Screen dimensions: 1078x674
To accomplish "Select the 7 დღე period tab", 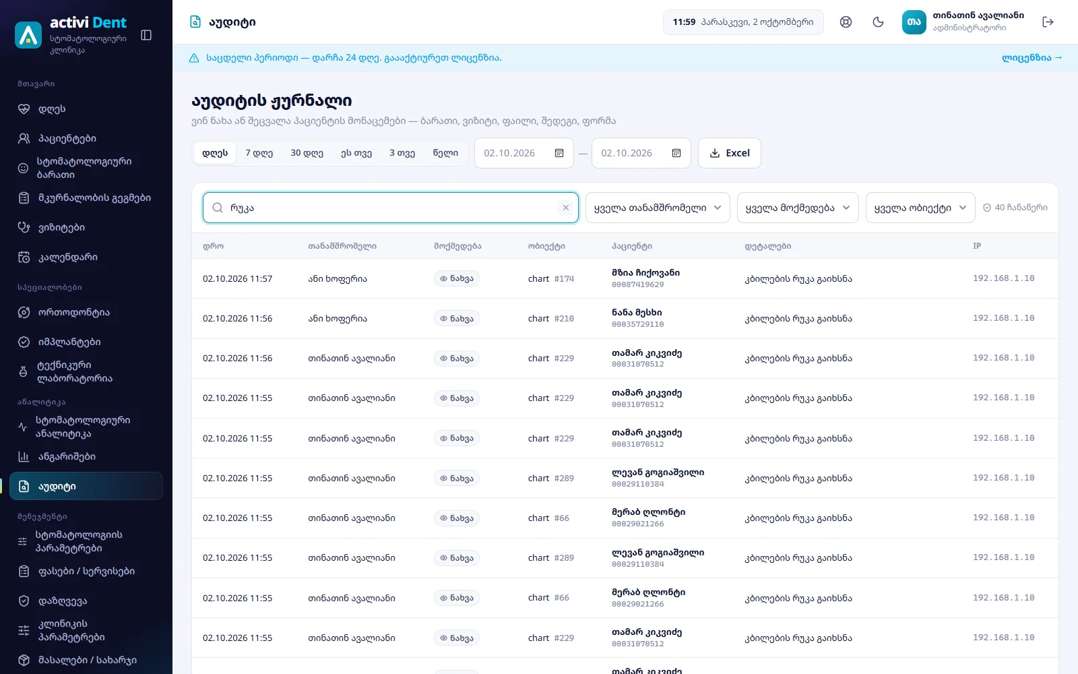I will click(x=259, y=153).
